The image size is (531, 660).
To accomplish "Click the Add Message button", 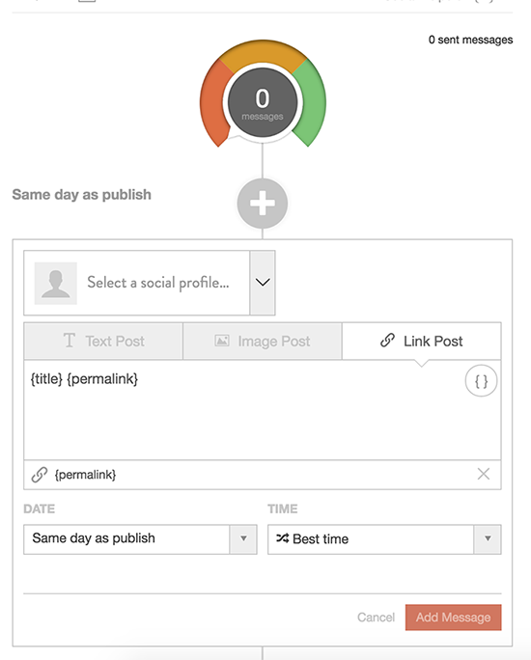I will (x=453, y=618).
